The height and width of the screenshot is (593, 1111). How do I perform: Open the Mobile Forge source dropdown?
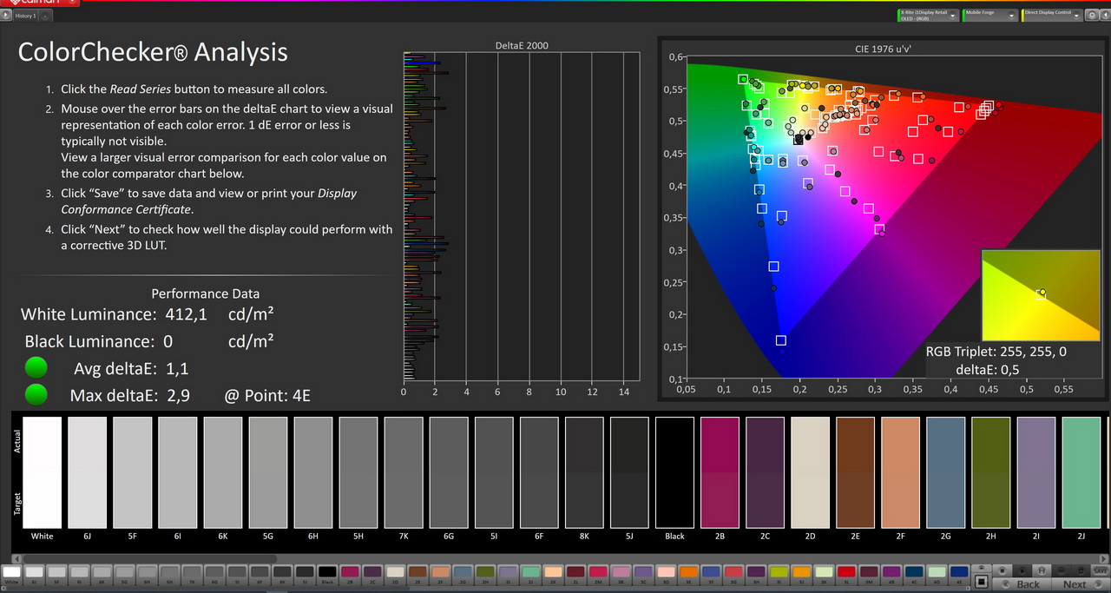[x=990, y=15]
